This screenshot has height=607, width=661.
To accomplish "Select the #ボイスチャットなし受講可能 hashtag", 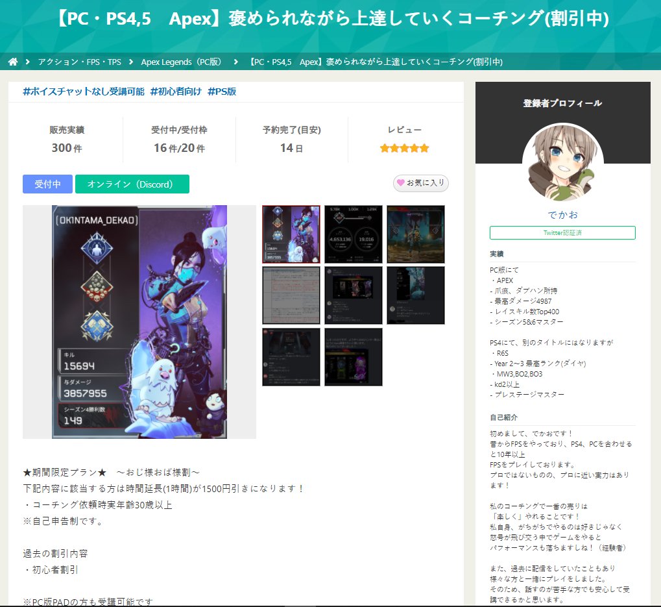I will point(84,92).
